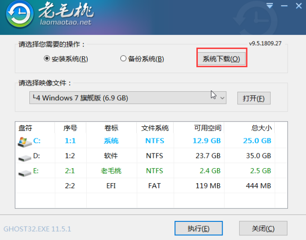Click the D: drive icon
Viewport: 306px width, 240px height.
pyautogui.click(x=23, y=156)
